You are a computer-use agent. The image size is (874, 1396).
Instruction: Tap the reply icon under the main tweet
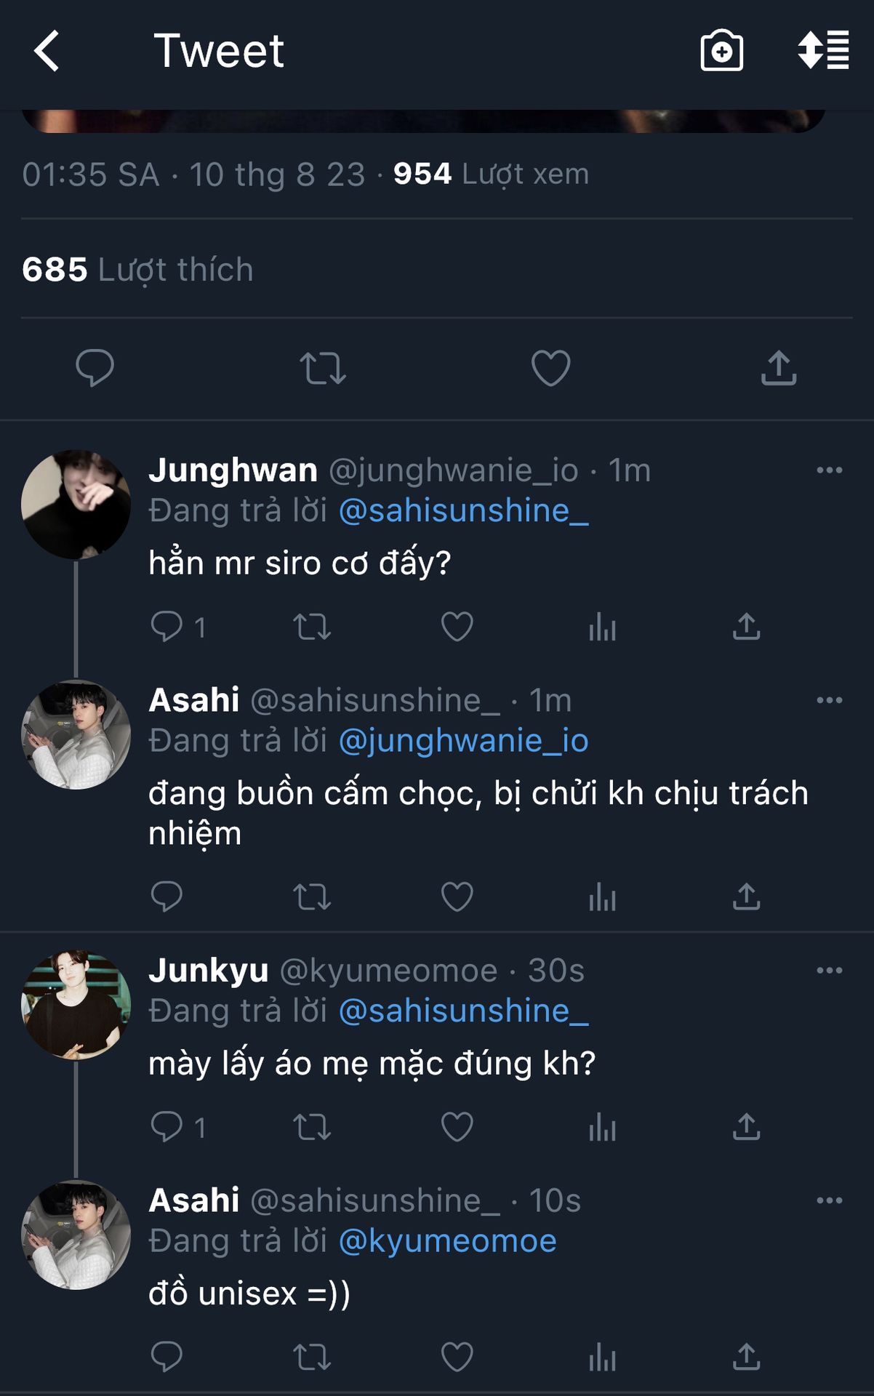[95, 368]
